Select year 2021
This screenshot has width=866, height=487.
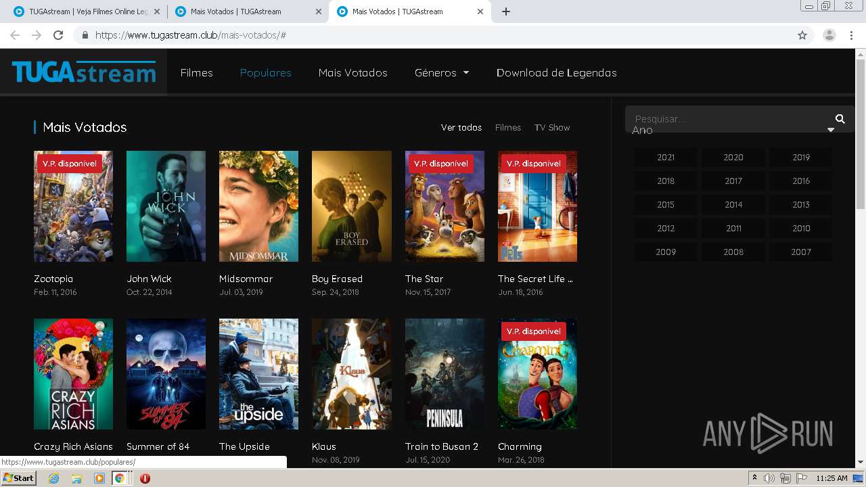666,157
